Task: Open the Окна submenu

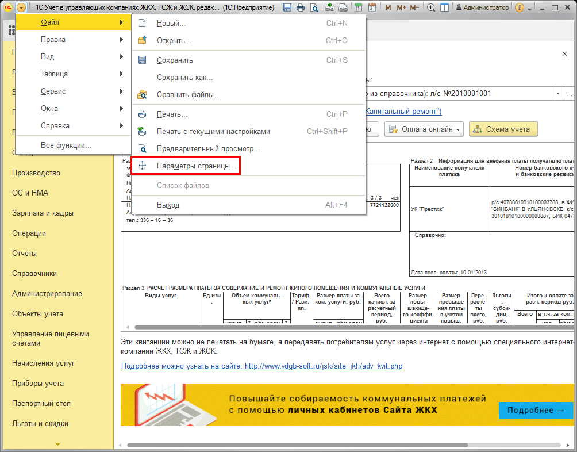Action: (74, 109)
